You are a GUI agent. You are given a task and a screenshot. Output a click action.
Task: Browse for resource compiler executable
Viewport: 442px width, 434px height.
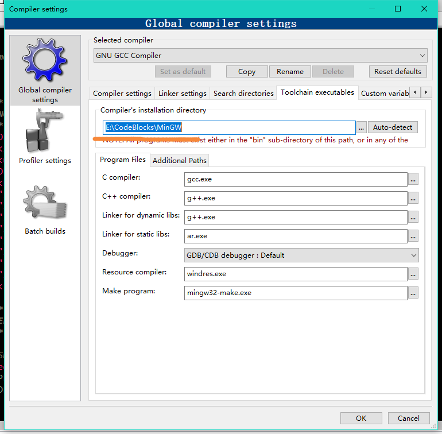[x=413, y=274]
